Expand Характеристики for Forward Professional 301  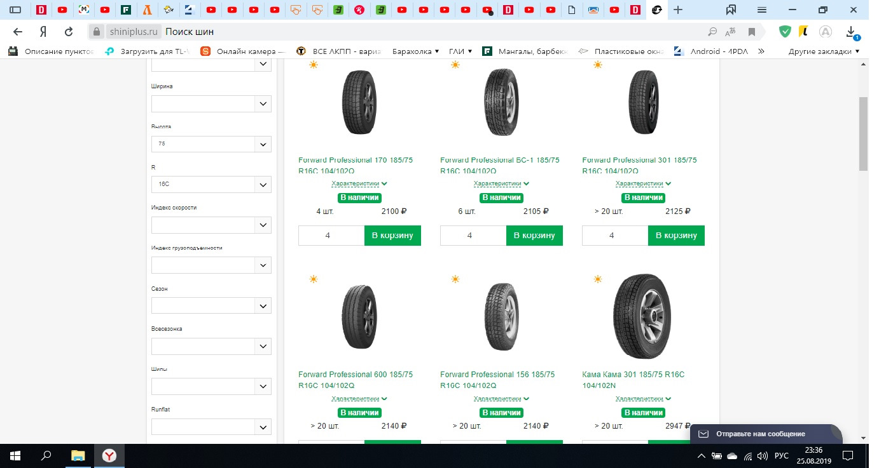pos(643,184)
